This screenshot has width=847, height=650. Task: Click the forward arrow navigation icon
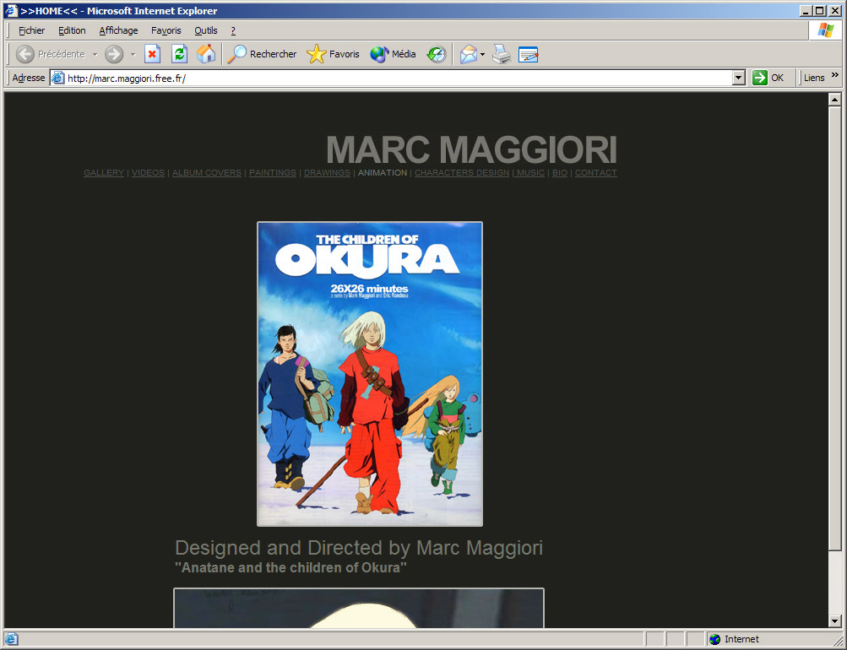(x=114, y=54)
